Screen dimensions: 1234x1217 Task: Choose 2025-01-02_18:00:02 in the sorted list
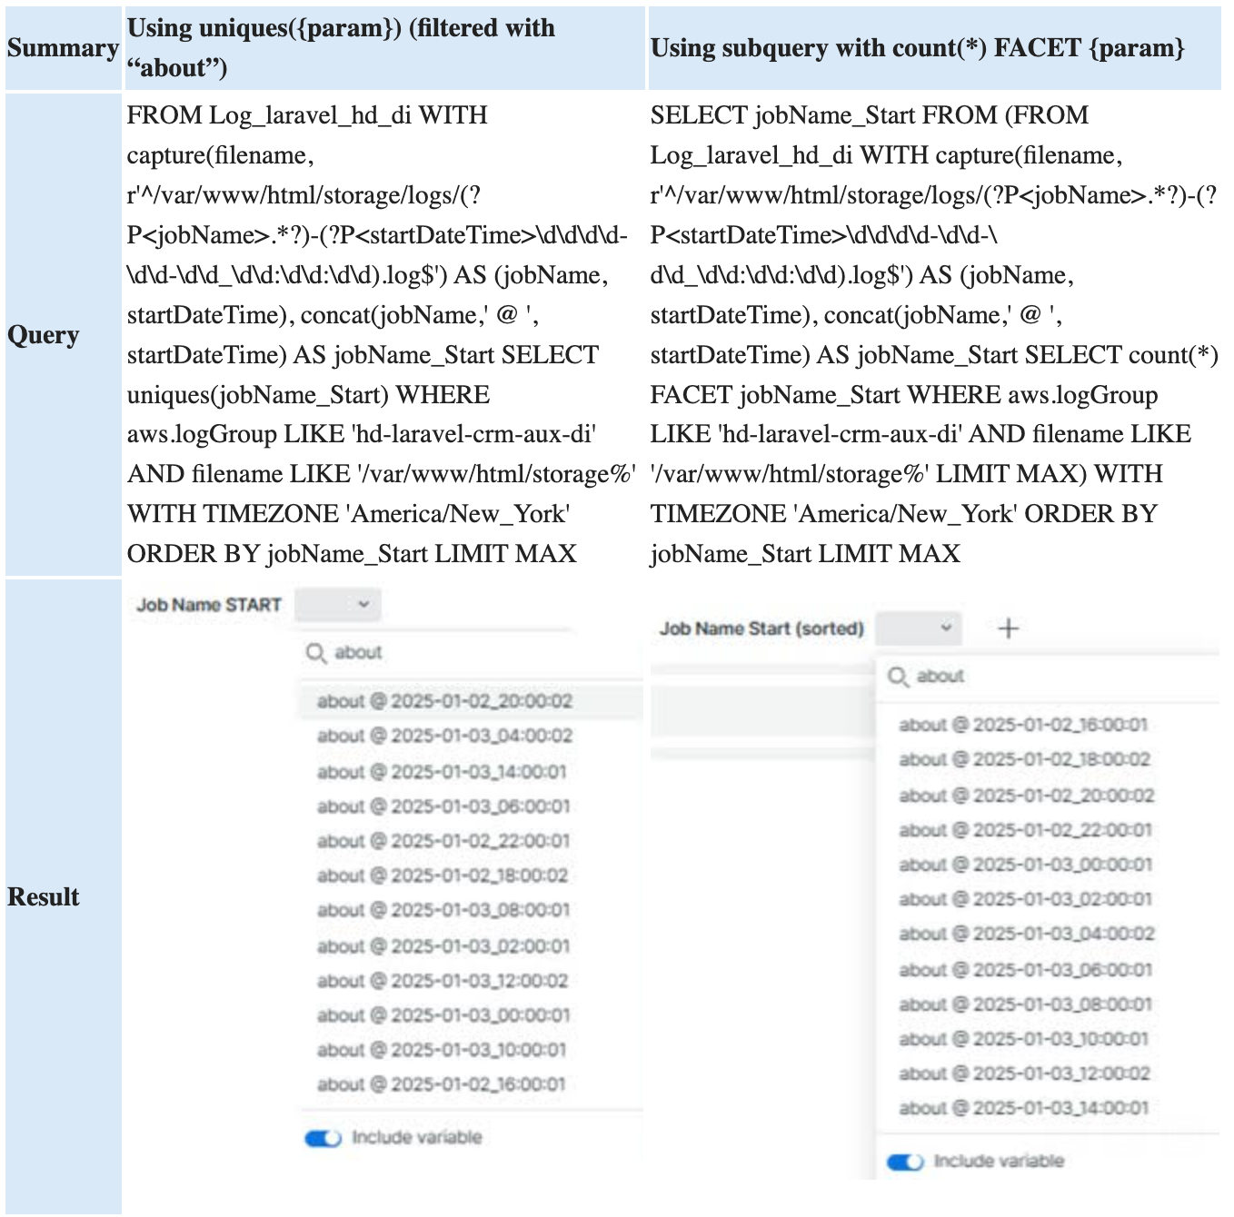coord(1024,759)
